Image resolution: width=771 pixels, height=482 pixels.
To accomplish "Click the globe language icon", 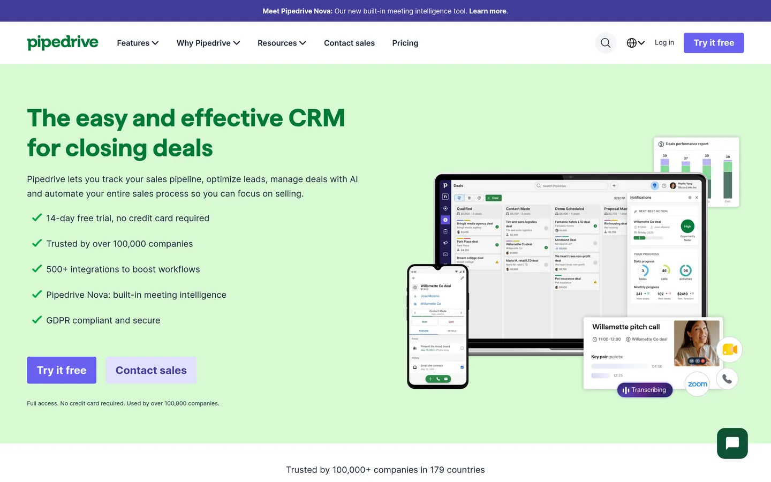I will [x=632, y=43].
